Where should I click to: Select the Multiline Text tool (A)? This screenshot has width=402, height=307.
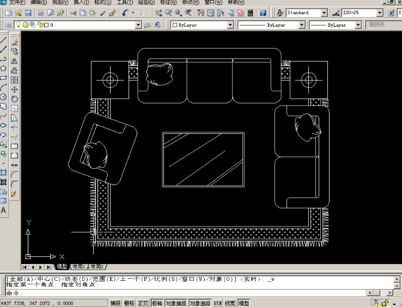coord(3,211)
